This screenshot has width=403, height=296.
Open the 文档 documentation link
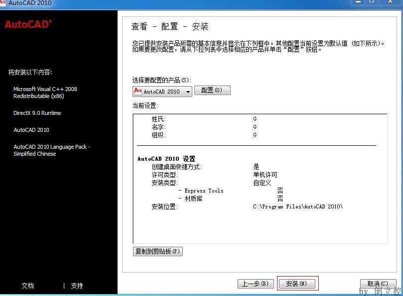(28, 286)
